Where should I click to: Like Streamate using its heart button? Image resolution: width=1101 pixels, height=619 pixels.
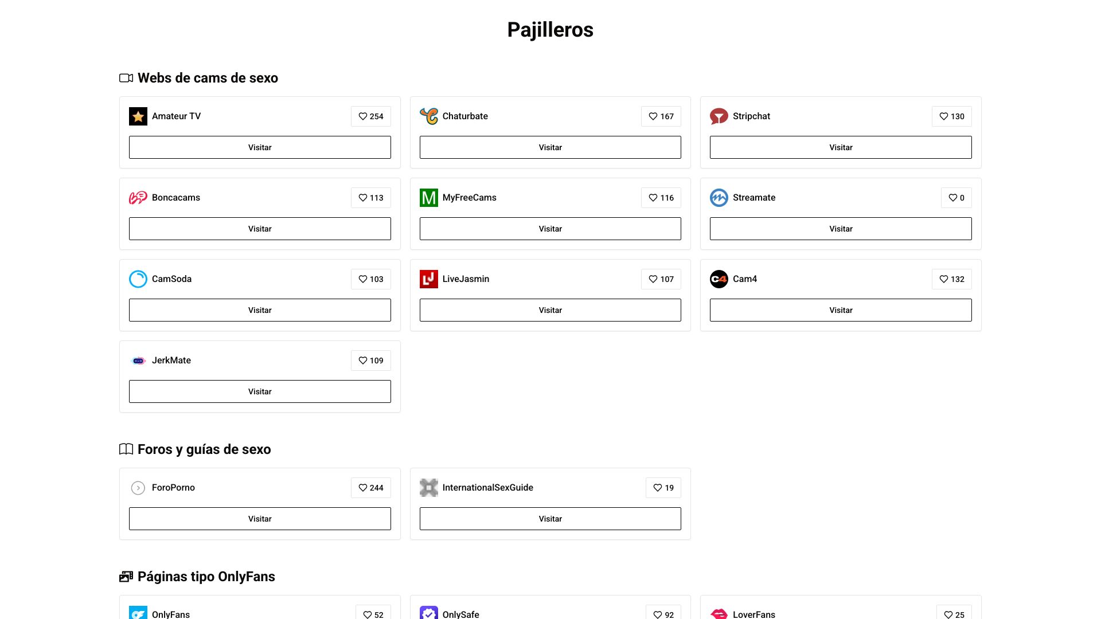coord(956,198)
